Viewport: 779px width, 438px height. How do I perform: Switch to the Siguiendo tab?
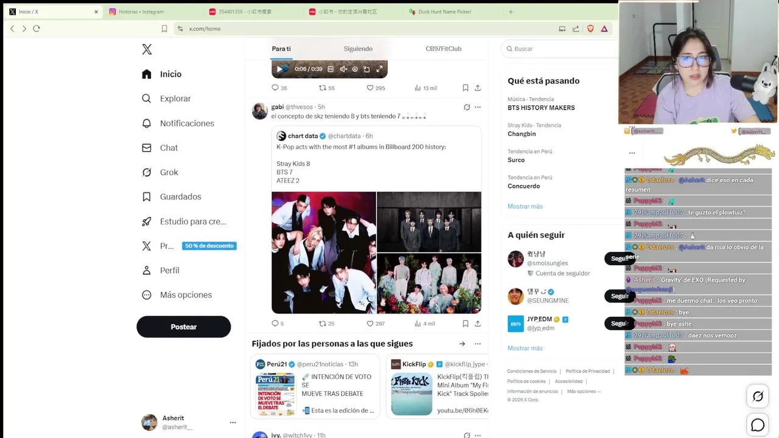pyautogui.click(x=358, y=49)
